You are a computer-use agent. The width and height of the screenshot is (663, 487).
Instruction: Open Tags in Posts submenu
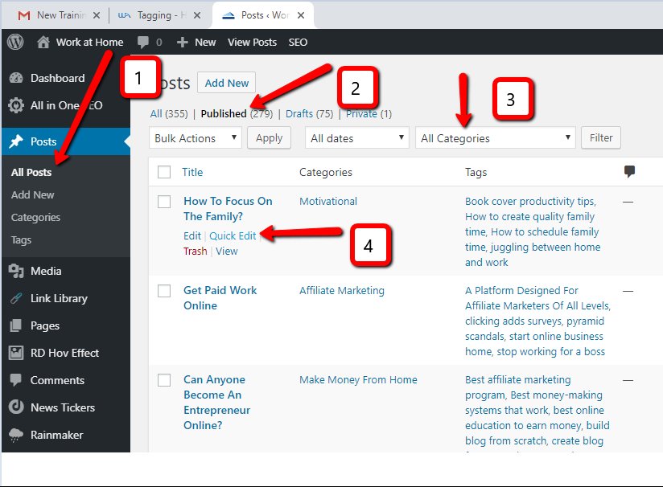point(21,240)
